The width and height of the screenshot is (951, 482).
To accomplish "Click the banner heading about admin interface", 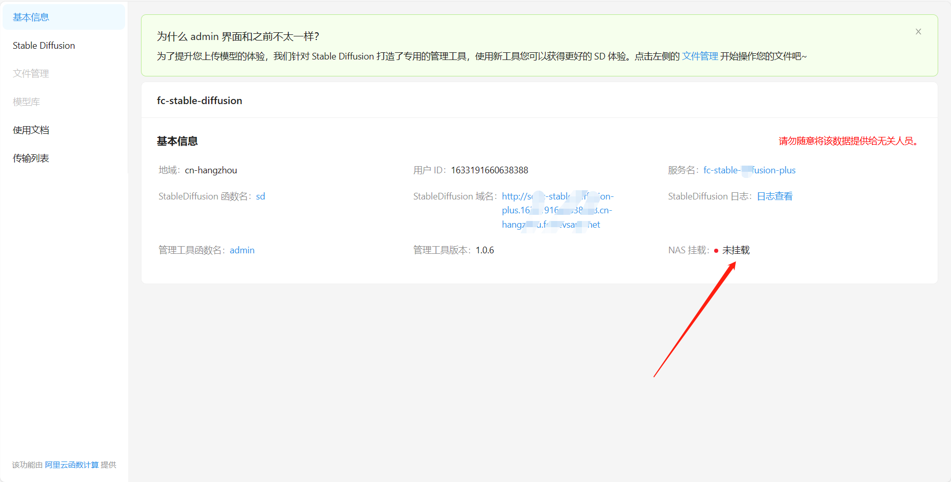I will (x=238, y=36).
